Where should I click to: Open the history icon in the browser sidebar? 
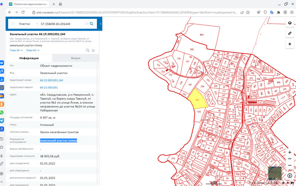[1, 139]
